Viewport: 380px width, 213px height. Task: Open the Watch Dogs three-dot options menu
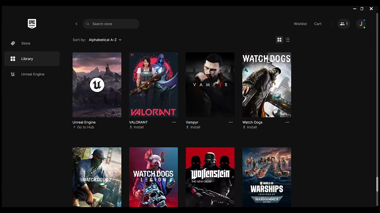287,122
